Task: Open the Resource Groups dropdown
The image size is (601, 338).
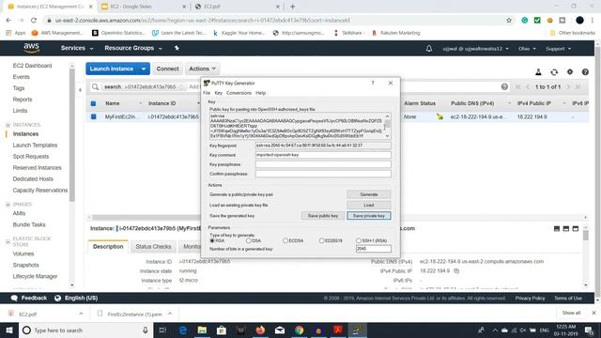Action: pyautogui.click(x=133, y=48)
